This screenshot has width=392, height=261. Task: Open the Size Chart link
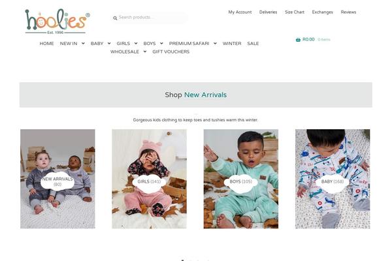295,12
